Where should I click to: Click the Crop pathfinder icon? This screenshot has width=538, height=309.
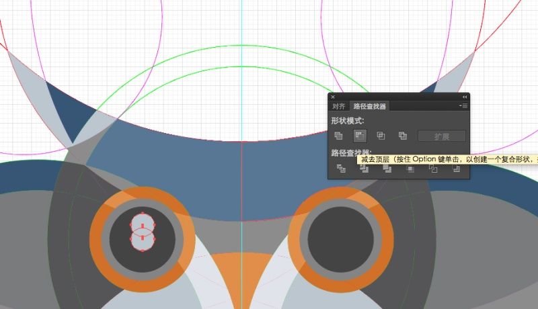[x=410, y=169]
